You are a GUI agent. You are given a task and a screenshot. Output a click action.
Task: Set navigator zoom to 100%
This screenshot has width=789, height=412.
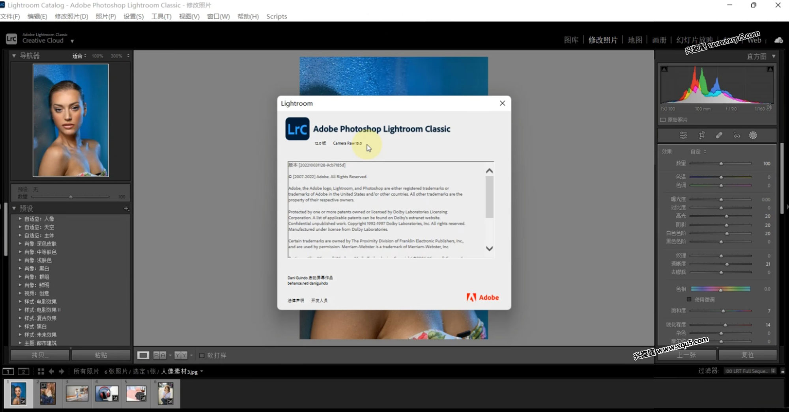tap(97, 56)
